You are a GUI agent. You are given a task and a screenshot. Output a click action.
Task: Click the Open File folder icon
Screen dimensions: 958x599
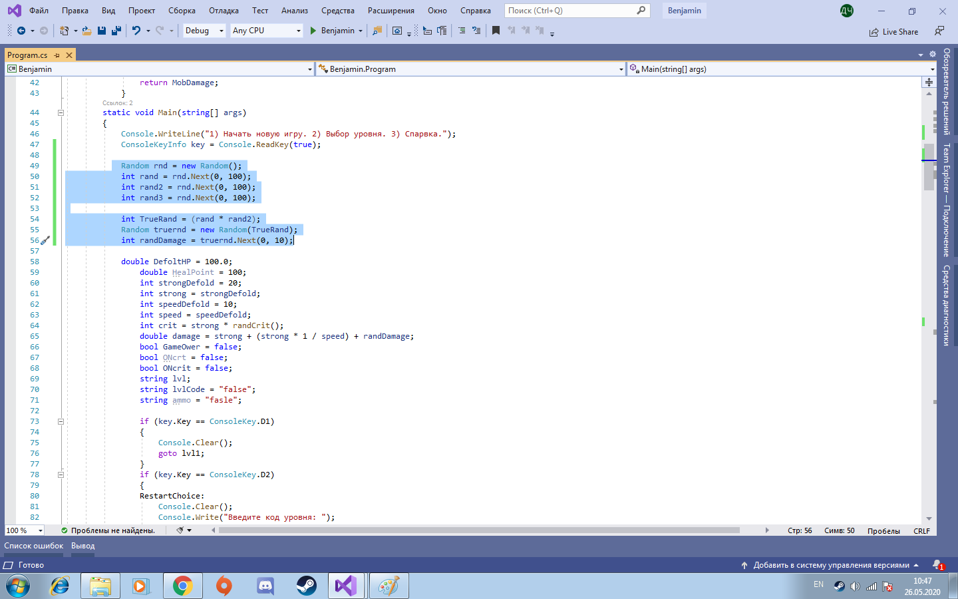click(86, 31)
